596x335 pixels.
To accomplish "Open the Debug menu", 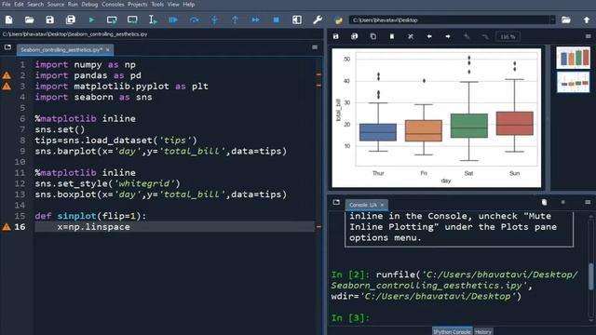I will coord(89,4).
